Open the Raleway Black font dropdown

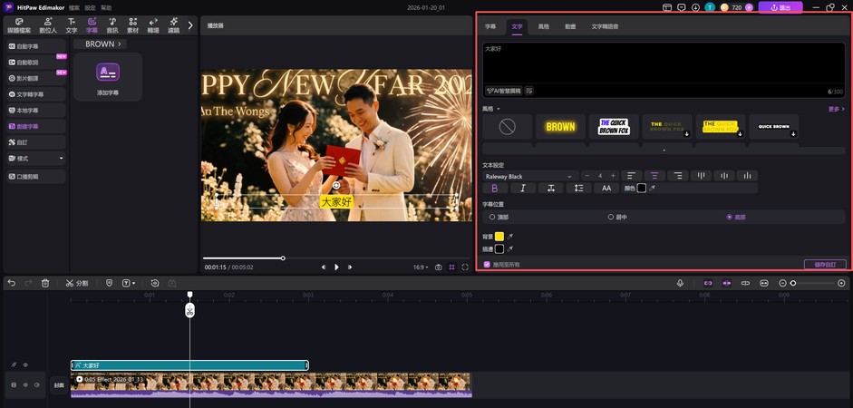pos(529,176)
